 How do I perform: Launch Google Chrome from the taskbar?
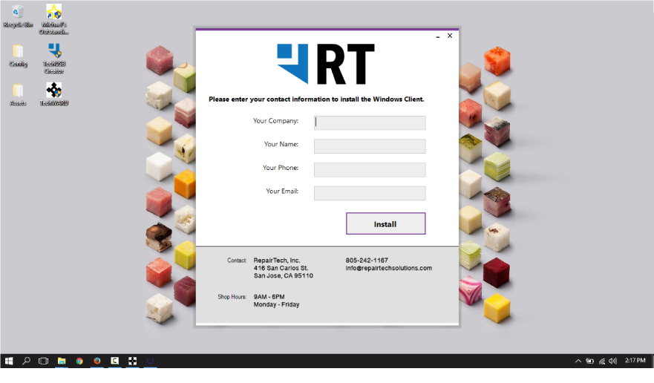click(x=79, y=361)
